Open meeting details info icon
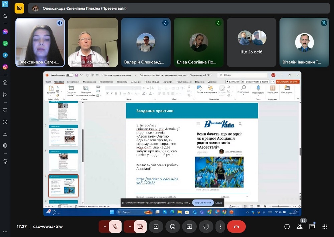The image size is (334, 237). pos(287,227)
